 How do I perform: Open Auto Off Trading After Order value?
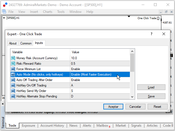tap(75, 80)
